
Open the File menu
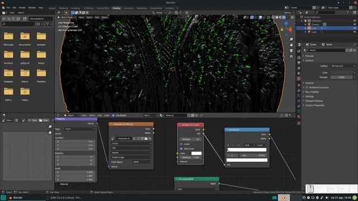pos(8,8)
